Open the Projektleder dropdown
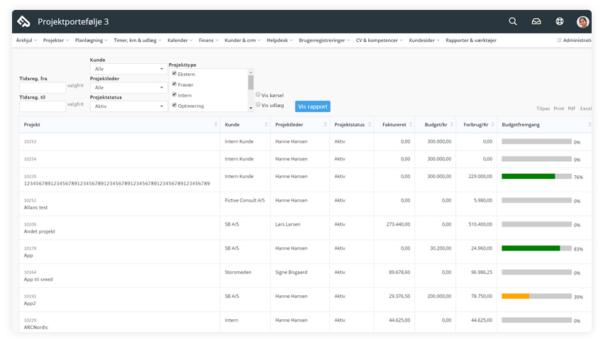Image resolution: width=603 pixels, height=342 pixels. [x=129, y=87]
